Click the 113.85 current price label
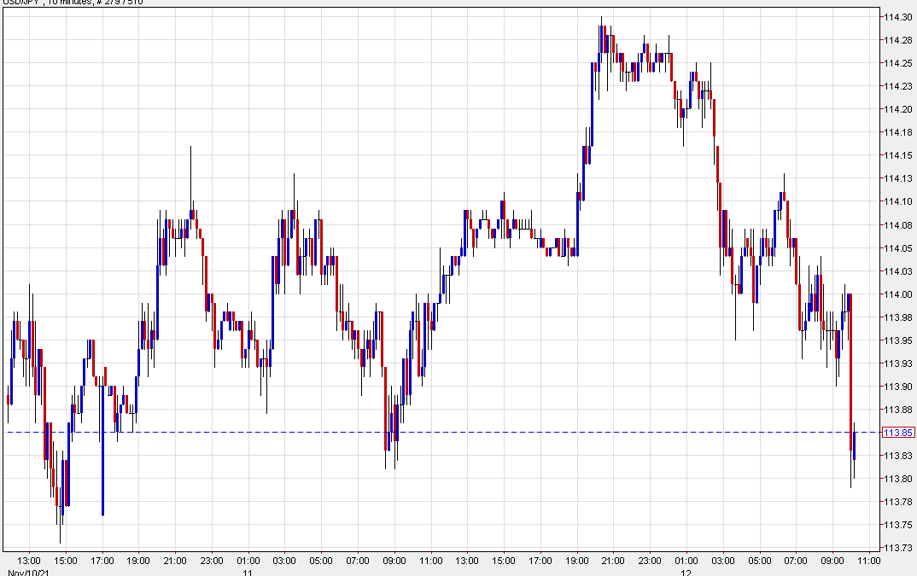This screenshot has width=917, height=576. click(897, 433)
